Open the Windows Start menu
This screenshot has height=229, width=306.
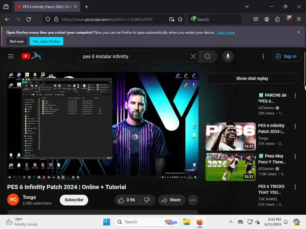click(x=107, y=222)
